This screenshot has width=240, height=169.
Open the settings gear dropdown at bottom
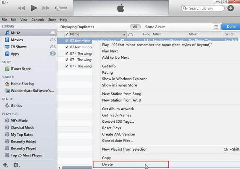point(16,165)
